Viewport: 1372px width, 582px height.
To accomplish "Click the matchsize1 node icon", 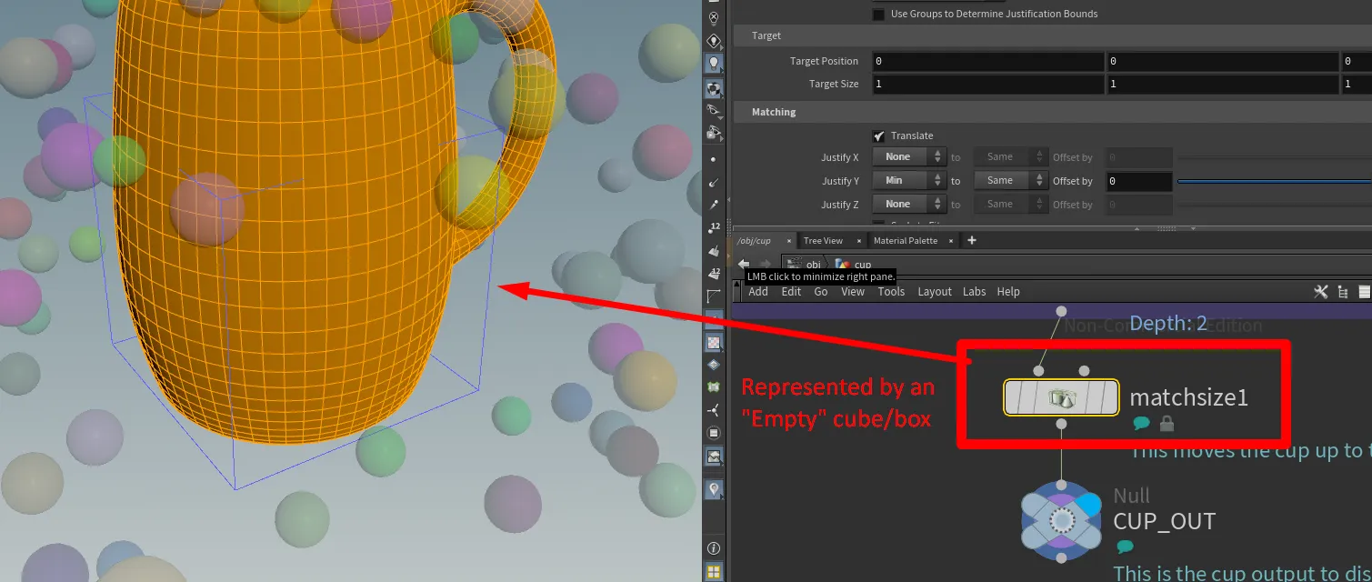I will click(1061, 397).
